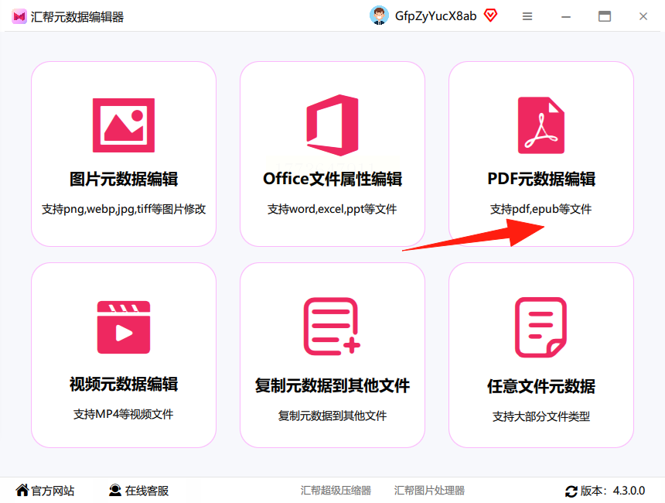Open the hamburger menu icon
The width and height of the screenshot is (665, 503).
[x=527, y=16]
